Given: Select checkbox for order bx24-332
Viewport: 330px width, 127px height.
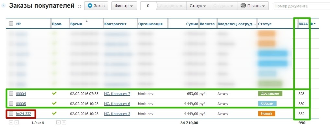Looking at the screenshot, I should (11, 114).
